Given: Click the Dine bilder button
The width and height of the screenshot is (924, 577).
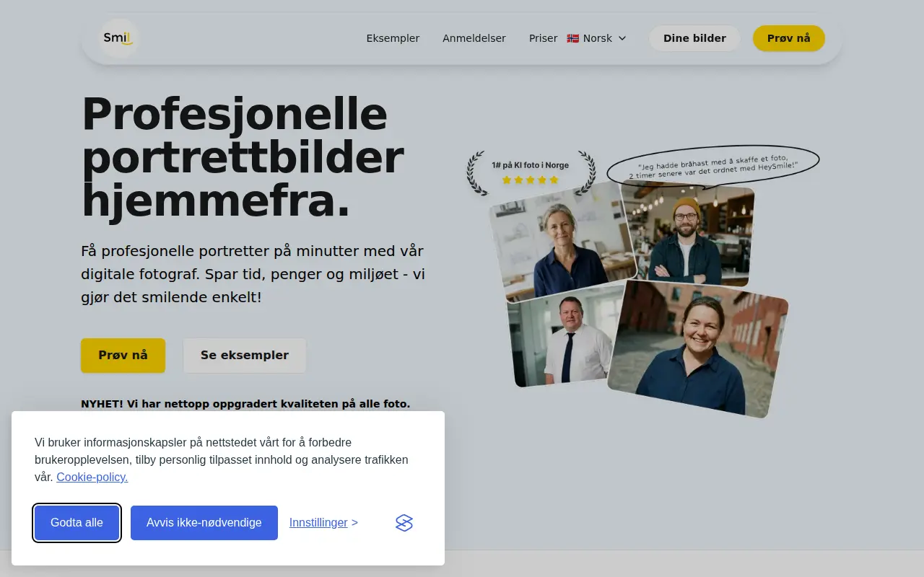Looking at the screenshot, I should [694, 38].
